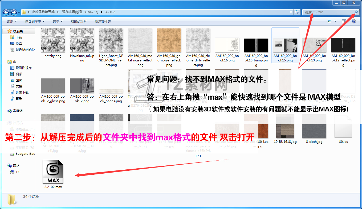The width and height of the screenshot is (362, 209).
Task: Click the folder icon in the details pane
Action: pyautogui.click(x=12, y=199)
